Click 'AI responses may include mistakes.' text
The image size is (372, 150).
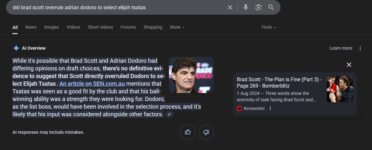coord(48,132)
